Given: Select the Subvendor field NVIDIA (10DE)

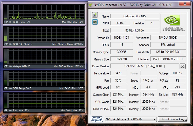Looking at the screenshot, I should pos(168,38).
